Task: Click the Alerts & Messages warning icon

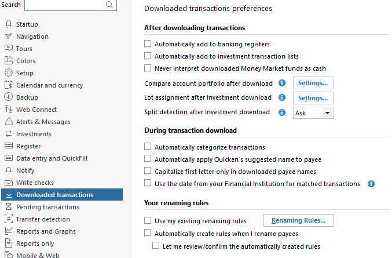Action: tap(8, 122)
